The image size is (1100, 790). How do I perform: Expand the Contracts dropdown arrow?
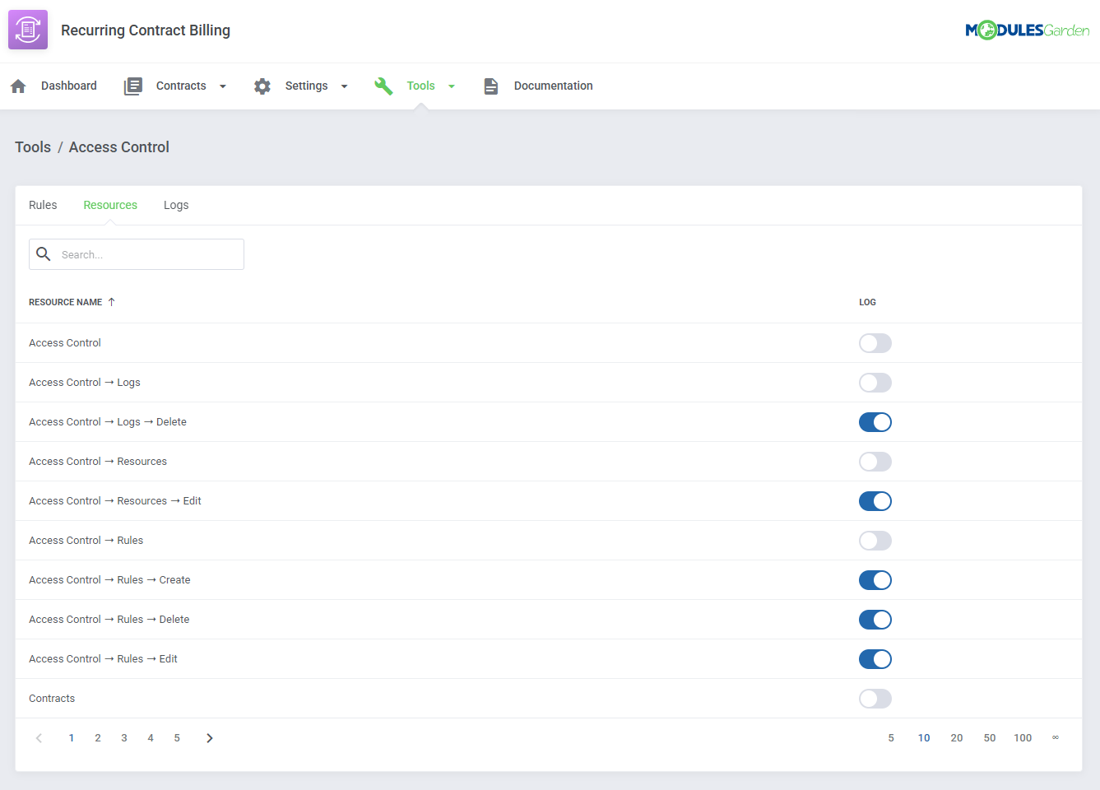[223, 86]
